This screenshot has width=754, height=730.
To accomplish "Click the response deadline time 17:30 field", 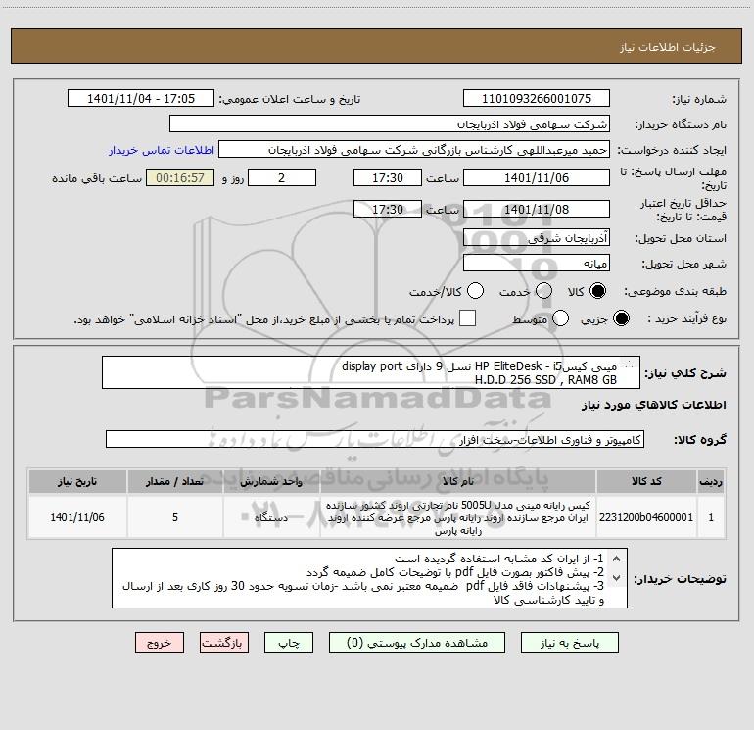I will [388, 177].
